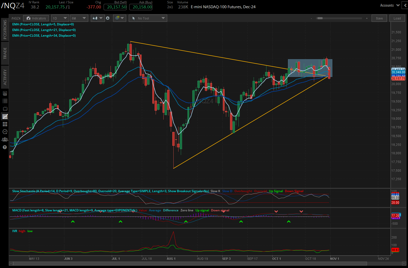Open the candlestick chart type dropdown
Screen dimensions: 408x268
coord(98,18)
